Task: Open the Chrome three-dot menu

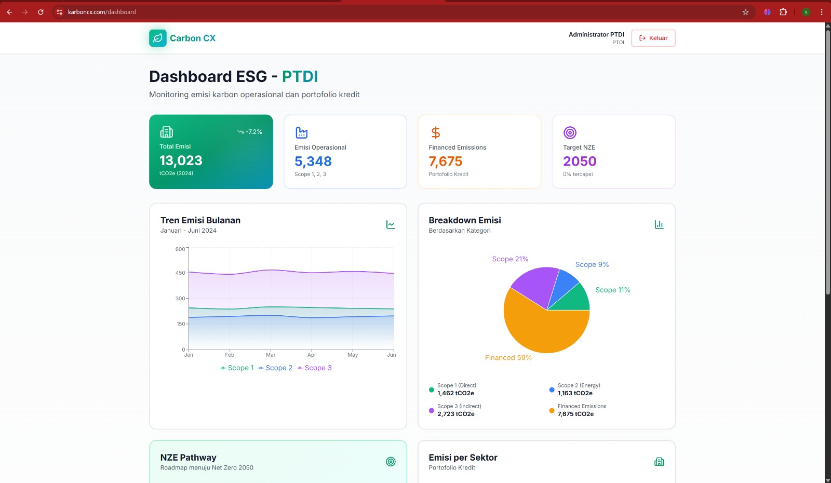Action: (x=822, y=11)
